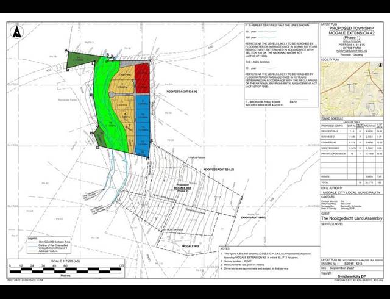Click 'NOOITGEDACHT 534-JQ' label beside the red erf
This screenshot has height=299, width=390.
[182, 92]
